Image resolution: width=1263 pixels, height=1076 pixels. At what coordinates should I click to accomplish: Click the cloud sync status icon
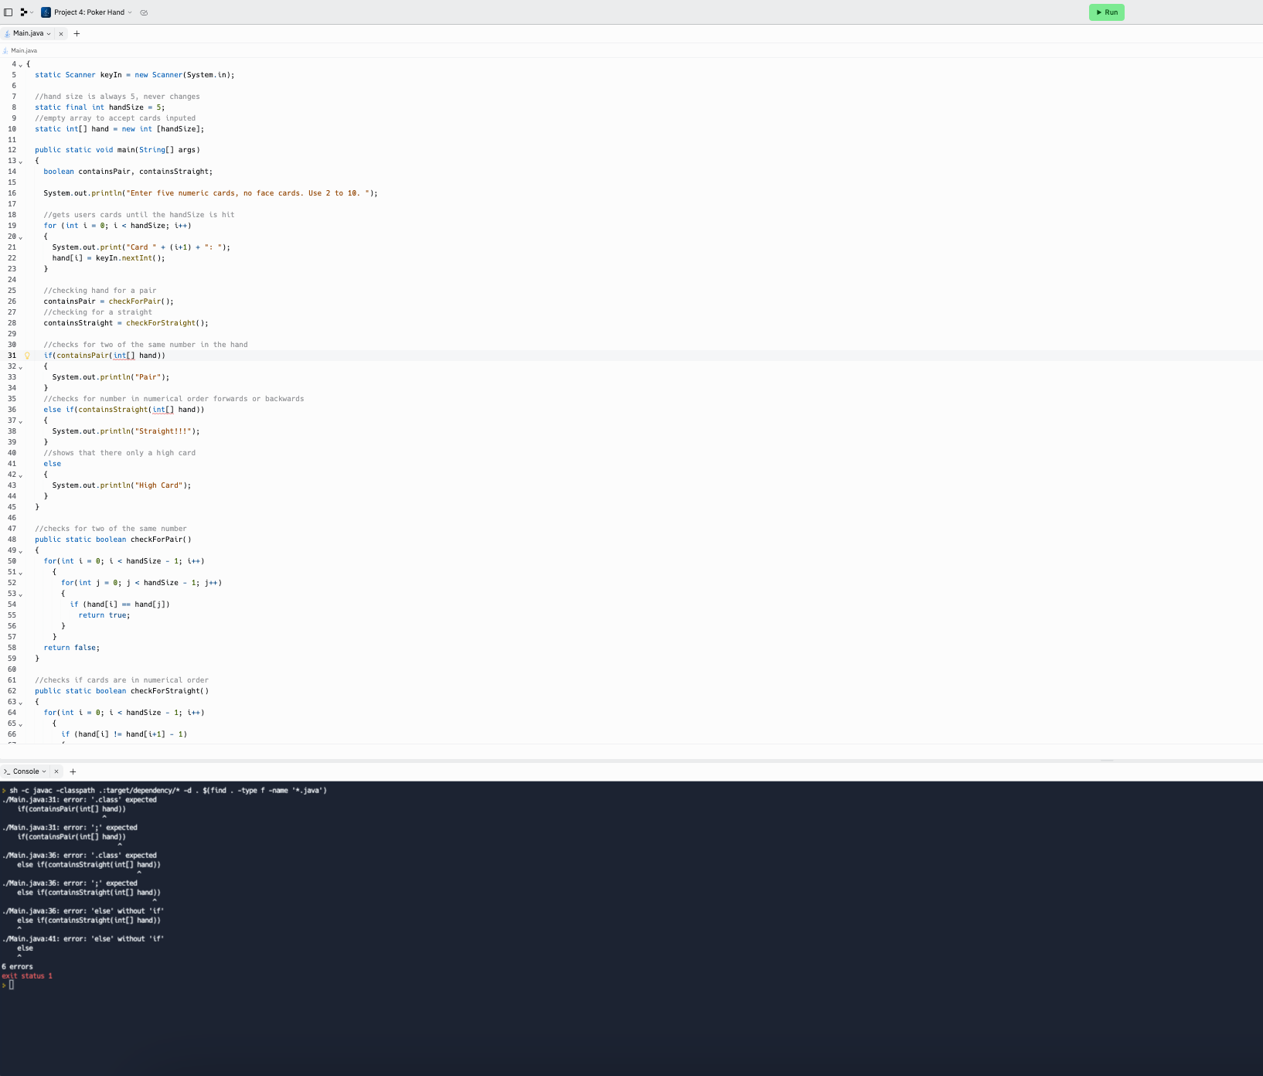144,12
